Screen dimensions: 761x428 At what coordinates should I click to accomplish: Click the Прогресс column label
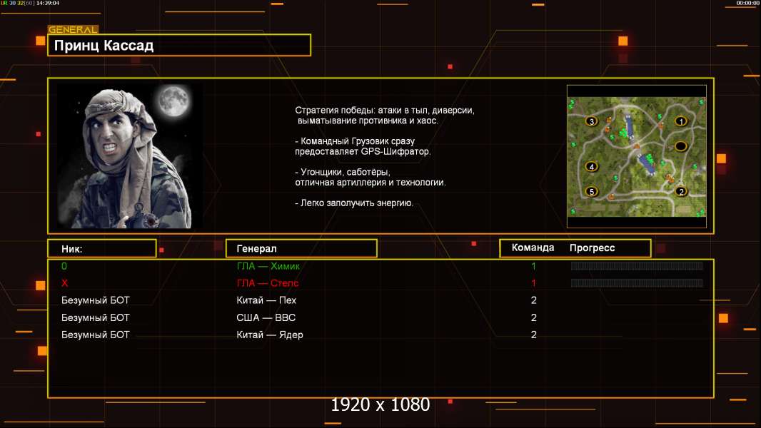pyautogui.click(x=592, y=248)
